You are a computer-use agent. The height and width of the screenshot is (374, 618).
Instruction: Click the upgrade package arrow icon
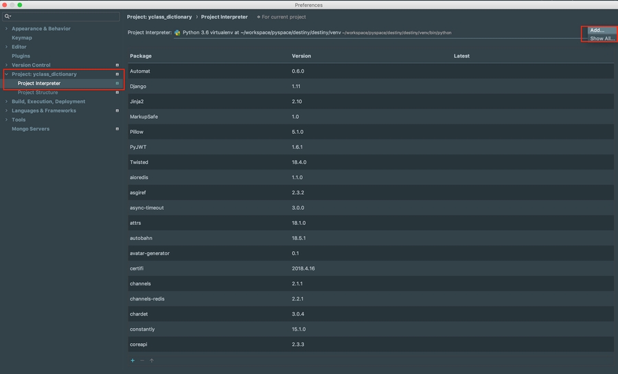point(152,360)
